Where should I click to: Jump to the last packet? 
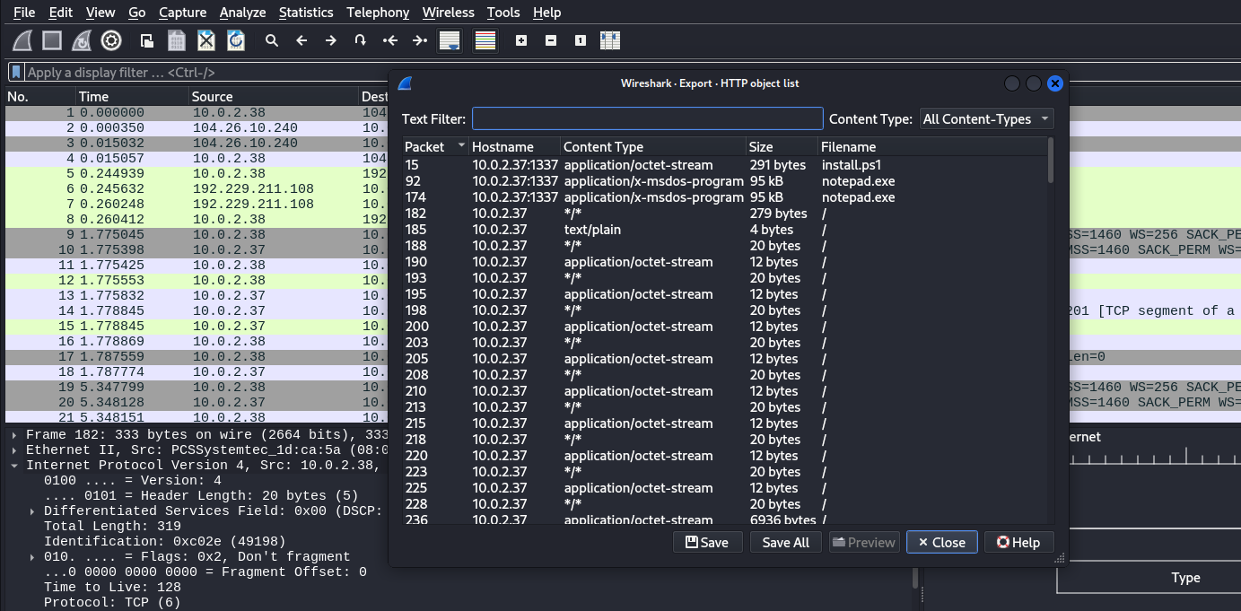click(x=420, y=40)
